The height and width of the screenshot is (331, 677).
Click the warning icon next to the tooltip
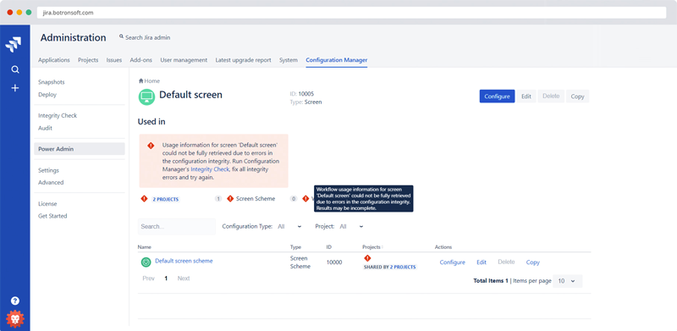(306, 199)
